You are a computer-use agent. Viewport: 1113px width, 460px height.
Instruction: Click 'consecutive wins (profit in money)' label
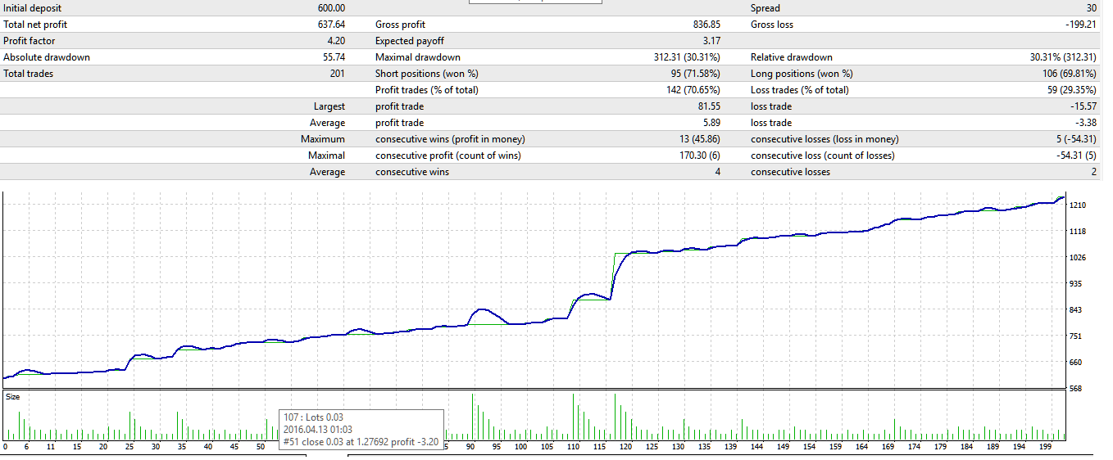coord(450,139)
